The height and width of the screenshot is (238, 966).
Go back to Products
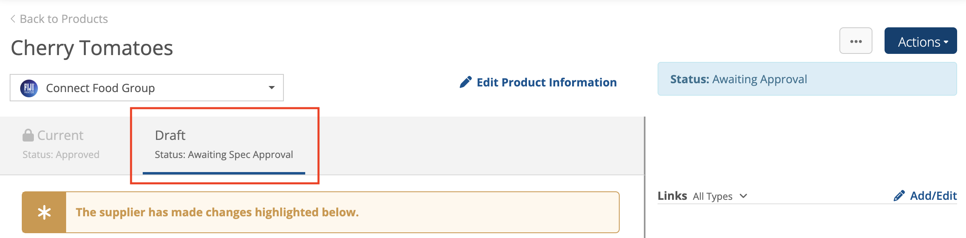tap(64, 19)
